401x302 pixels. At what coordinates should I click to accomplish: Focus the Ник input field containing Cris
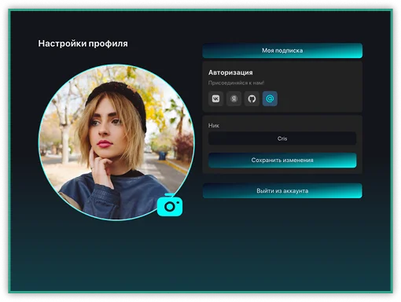click(282, 138)
